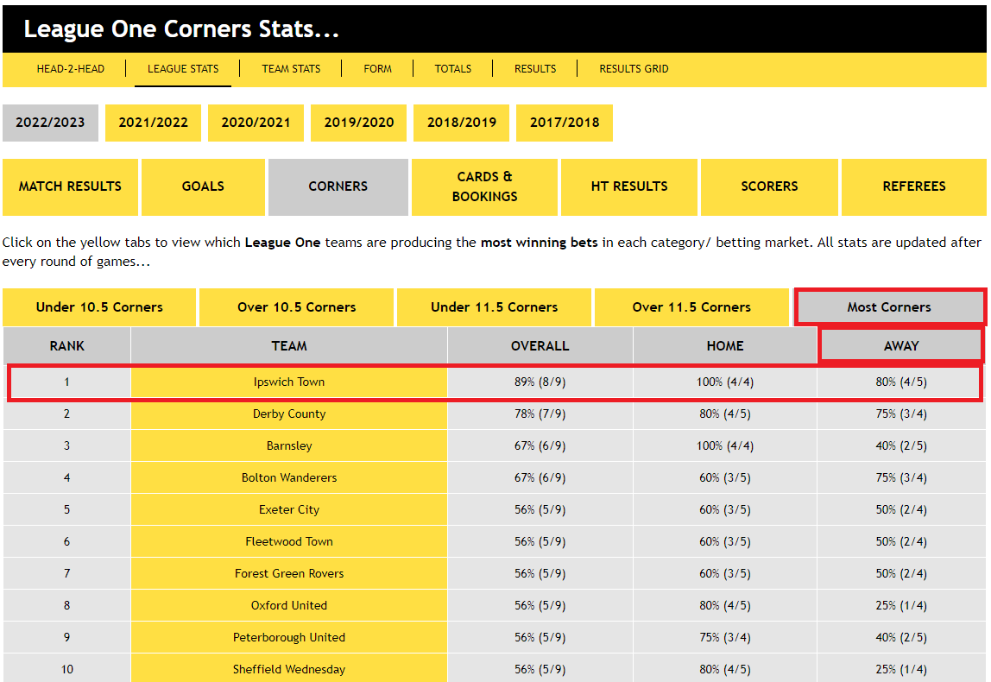Screen dimensions: 991x682
Task: Open the GOALS category
Action: (203, 187)
